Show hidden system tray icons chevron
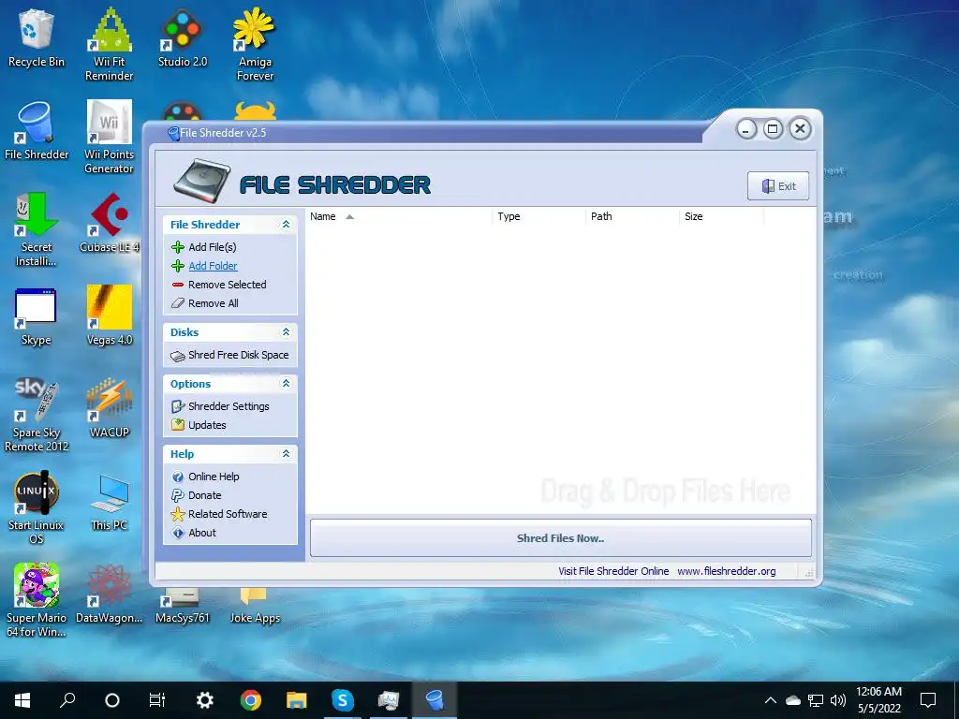Viewport: 959px width, 719px height. (x=771, y=700)
